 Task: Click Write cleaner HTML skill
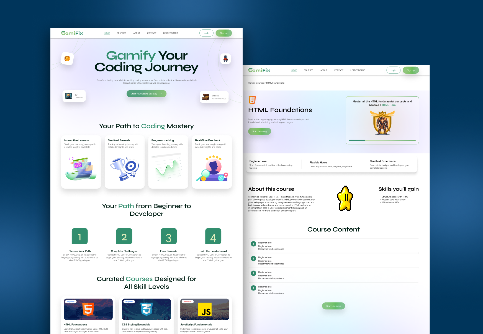(x=391, y=202)
